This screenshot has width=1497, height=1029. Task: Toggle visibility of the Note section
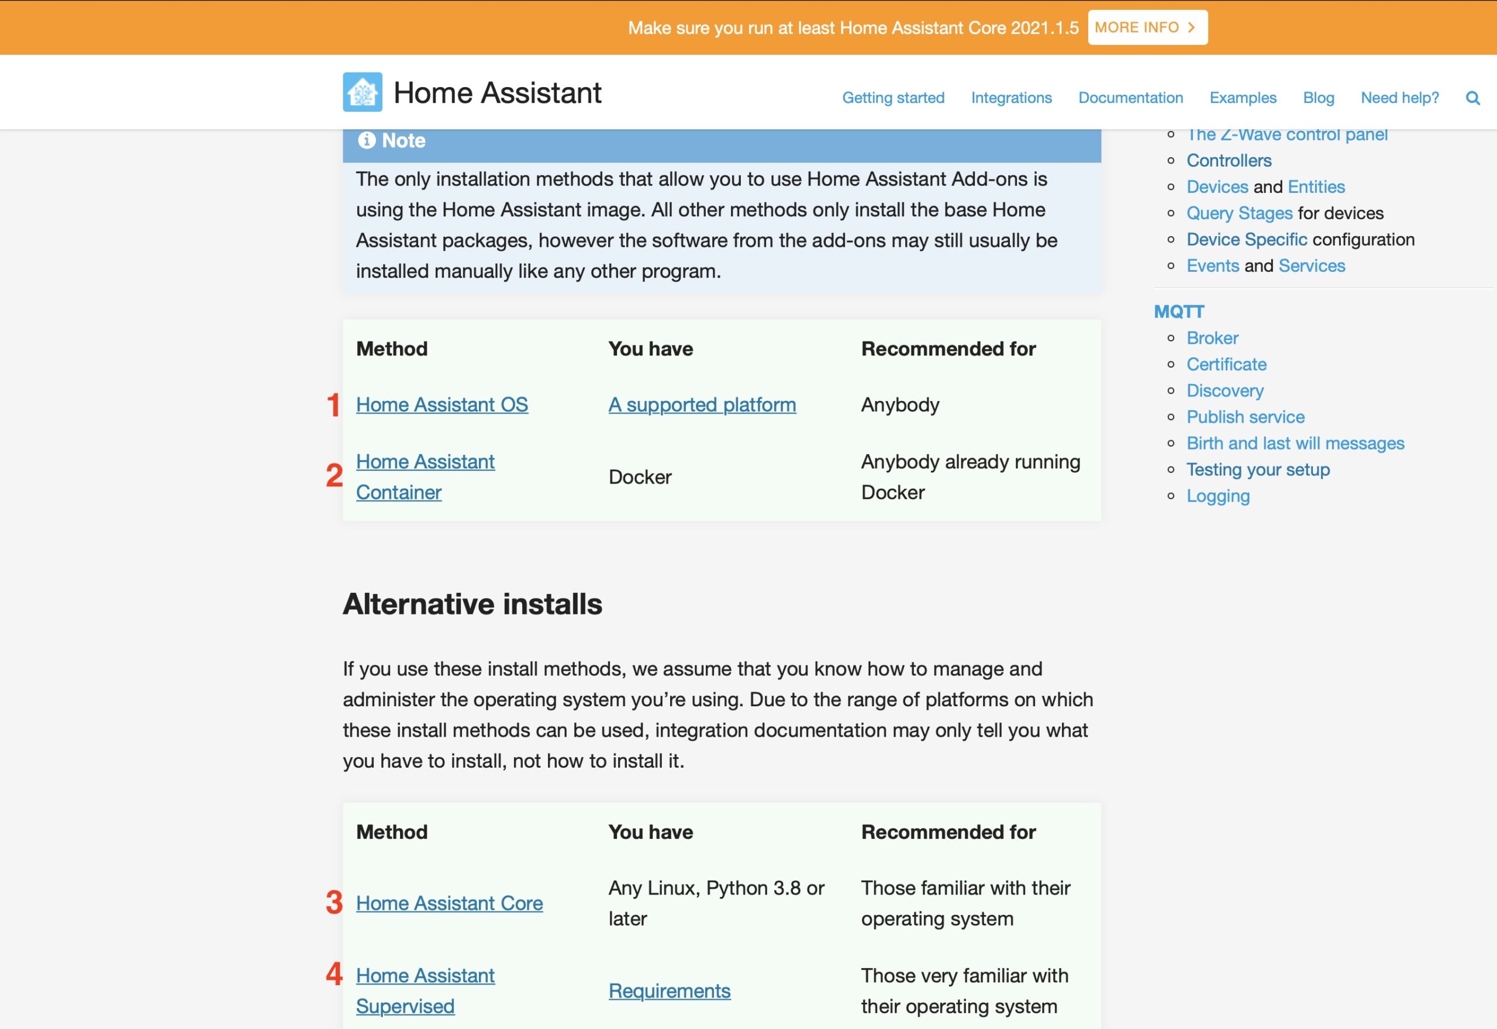tap(721, 141)
